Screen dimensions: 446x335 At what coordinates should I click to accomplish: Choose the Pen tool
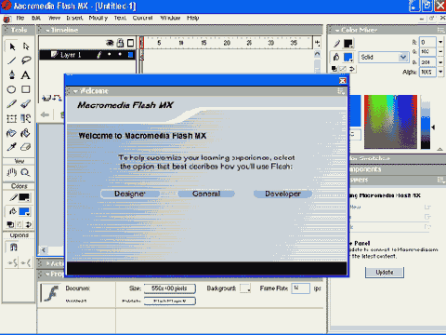[12, 74]
